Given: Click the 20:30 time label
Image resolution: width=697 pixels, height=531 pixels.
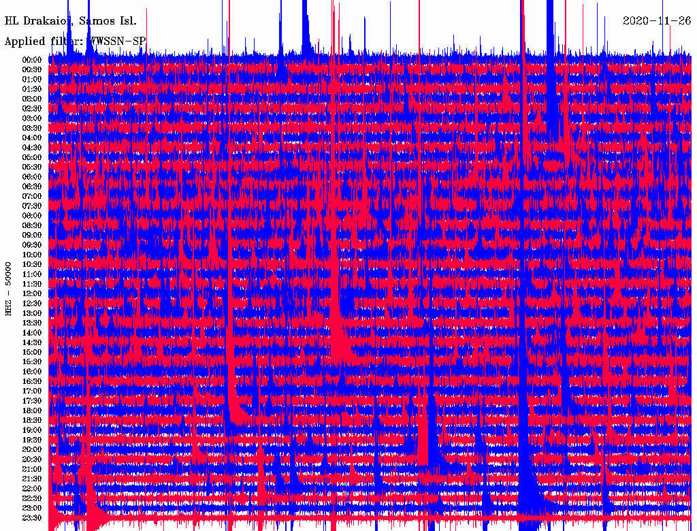Looking at the screenshot, I should [32, 460].
